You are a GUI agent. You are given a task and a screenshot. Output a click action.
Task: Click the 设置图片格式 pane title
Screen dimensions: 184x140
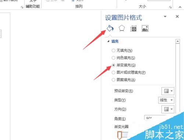124,18
